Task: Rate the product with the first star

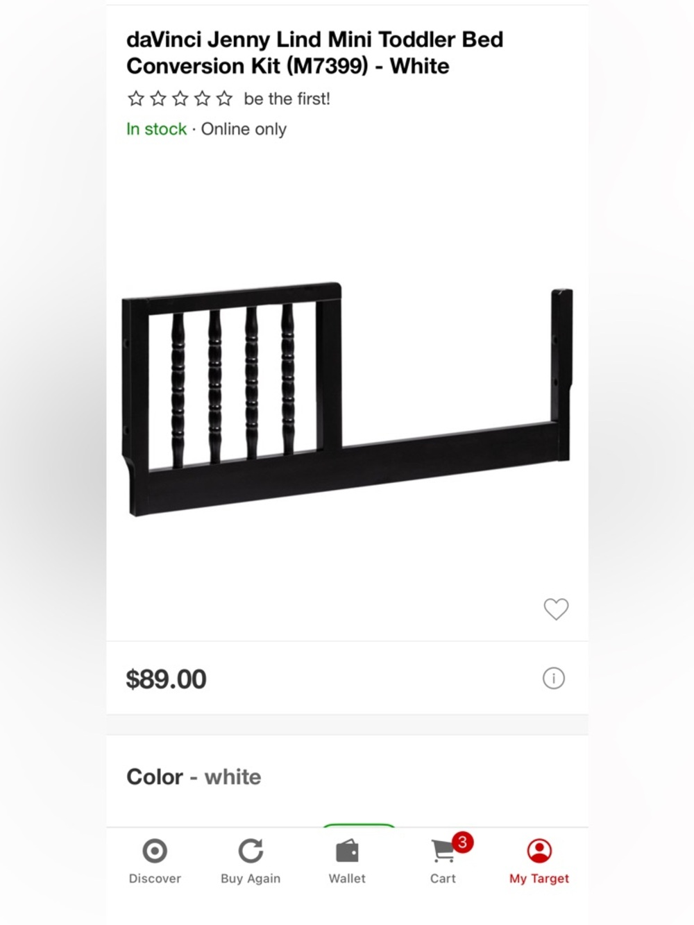Action: pos(136,99)
